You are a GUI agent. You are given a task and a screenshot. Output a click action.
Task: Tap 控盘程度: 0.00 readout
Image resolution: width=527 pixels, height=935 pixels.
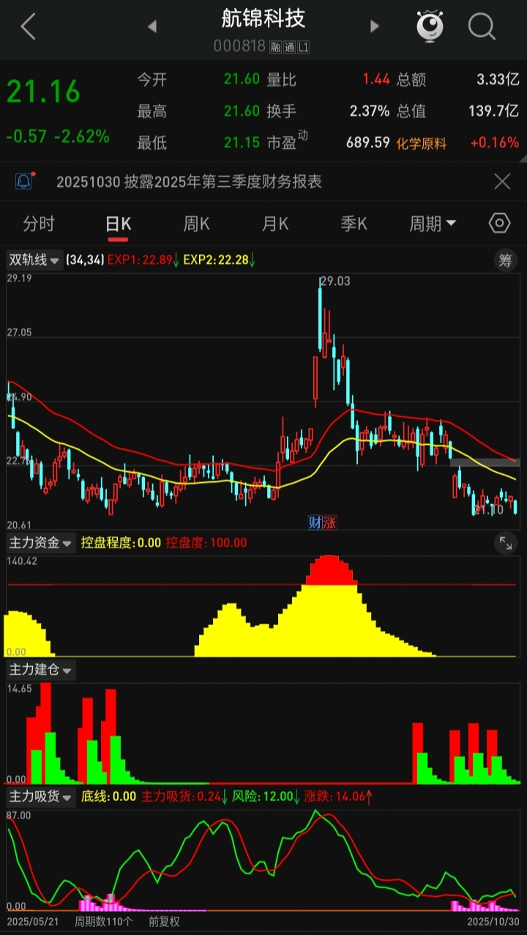[x=121, y=543]
